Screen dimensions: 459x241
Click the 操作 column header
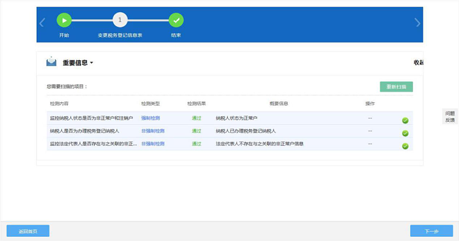tap(370, 103)
